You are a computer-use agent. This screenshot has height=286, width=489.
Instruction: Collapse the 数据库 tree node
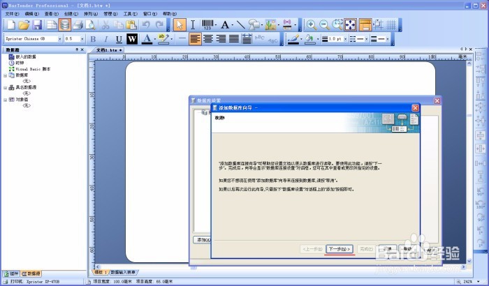click(6, 75)
